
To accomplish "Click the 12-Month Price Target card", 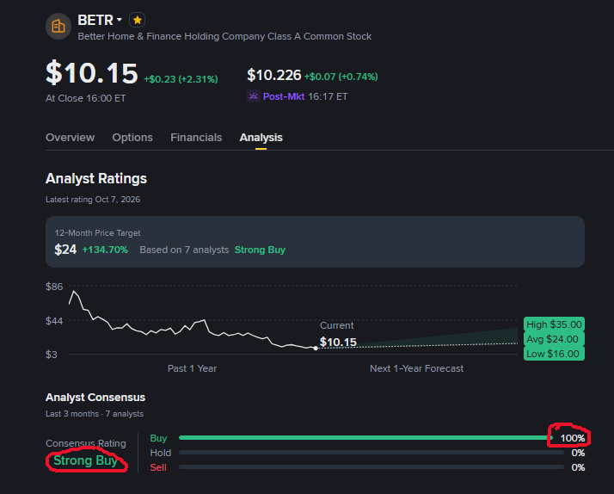I will (x=315, y=242).
